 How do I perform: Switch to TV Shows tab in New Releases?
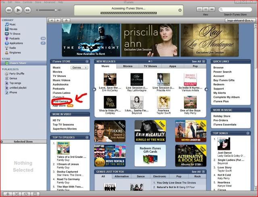pyautogui.click(x=150, y=66)
